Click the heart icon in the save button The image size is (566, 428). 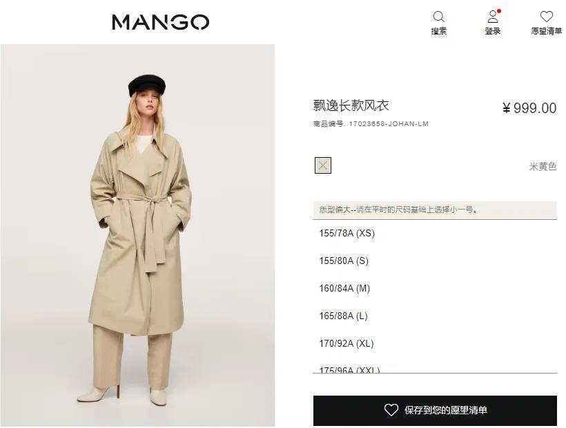coord(391,409)
